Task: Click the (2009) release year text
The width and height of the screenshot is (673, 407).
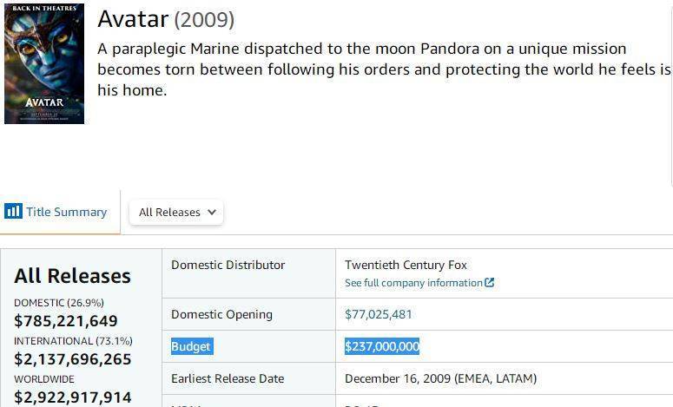Action: point(204,20)
